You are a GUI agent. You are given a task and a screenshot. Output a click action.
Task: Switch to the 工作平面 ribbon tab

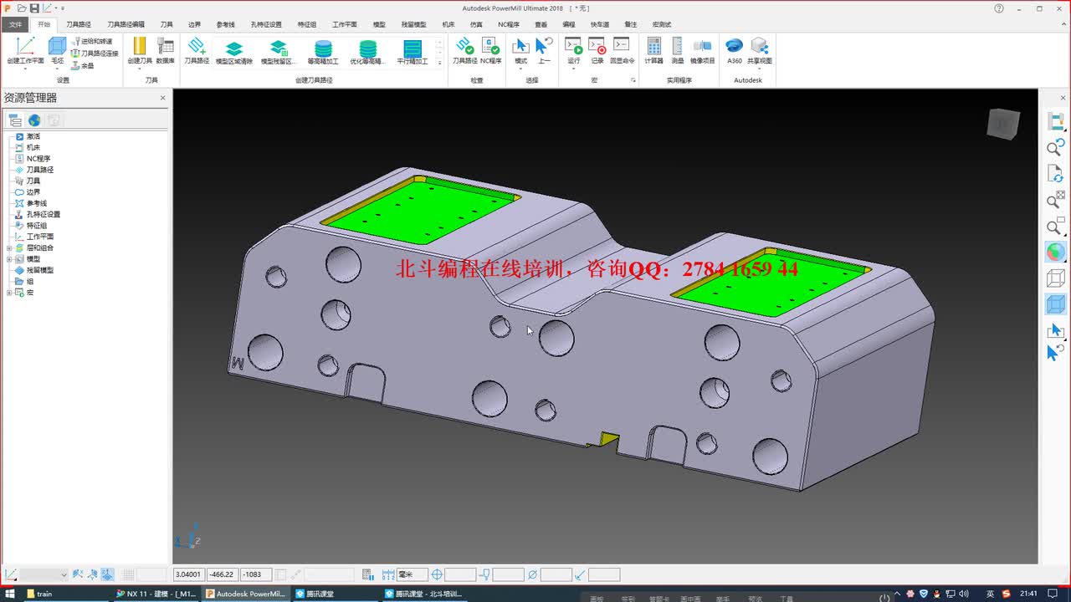click(x=344, y=24)
